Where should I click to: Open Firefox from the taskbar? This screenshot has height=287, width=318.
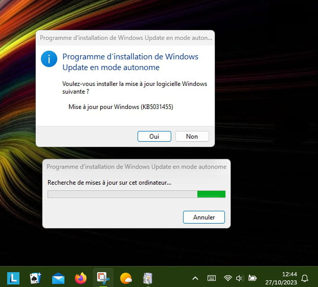81,278
